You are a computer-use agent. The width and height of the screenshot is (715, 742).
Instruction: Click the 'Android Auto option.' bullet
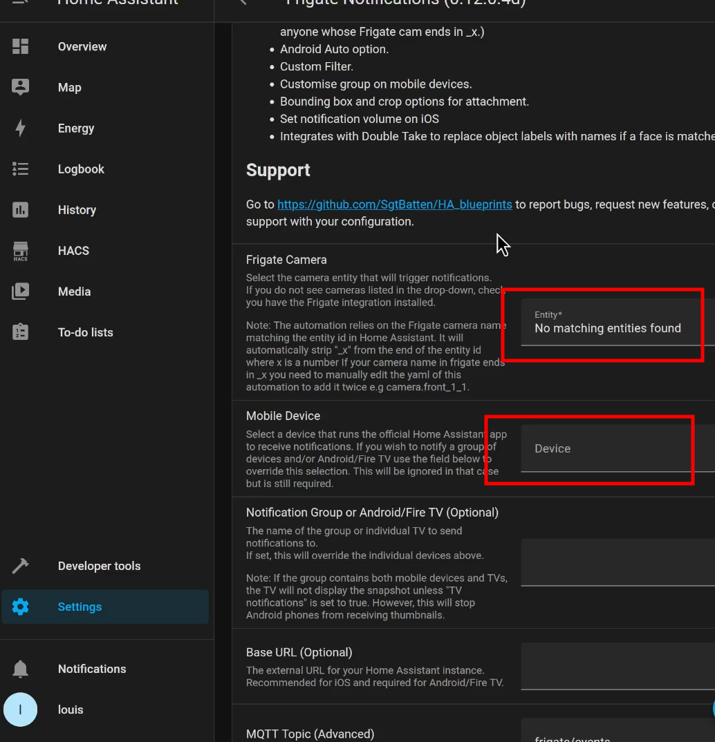tap(334, 49)
